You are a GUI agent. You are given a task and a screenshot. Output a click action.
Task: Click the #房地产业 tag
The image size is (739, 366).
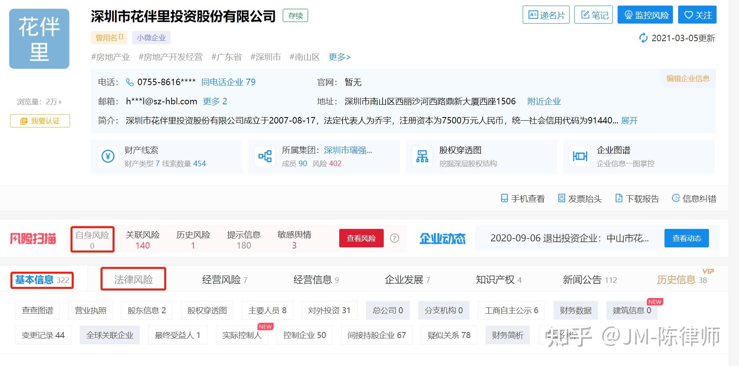point(111,57)
